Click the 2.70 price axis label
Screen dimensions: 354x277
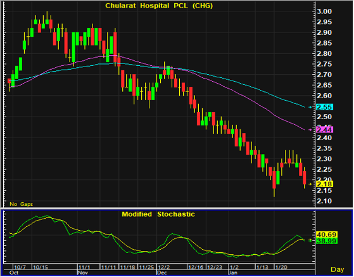(324, 75)
